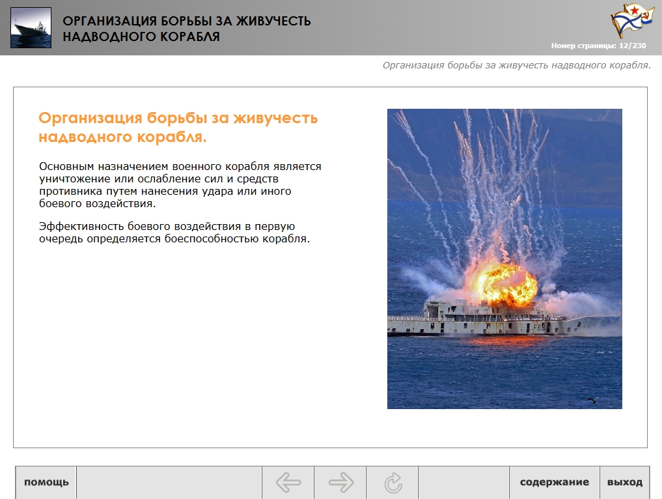Click page number text 'Номер страницы: 12/230'
Image resolution: width=662 pixels, height=499 pixels.
pyautogui.click(x=598, y=46)
